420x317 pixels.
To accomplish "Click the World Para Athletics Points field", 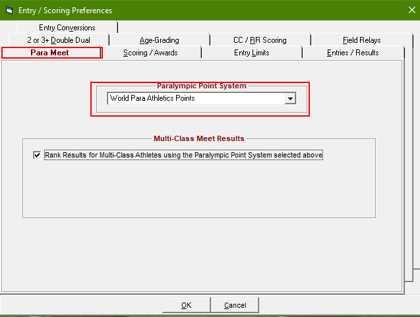I will pyautogui.click(x=195, y=99).
